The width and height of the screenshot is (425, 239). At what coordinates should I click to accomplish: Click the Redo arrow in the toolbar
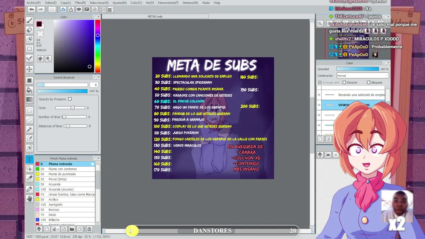[41, 10]
